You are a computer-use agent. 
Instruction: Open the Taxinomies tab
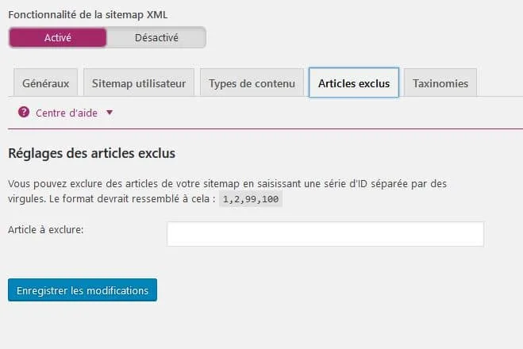click(440, 83)
